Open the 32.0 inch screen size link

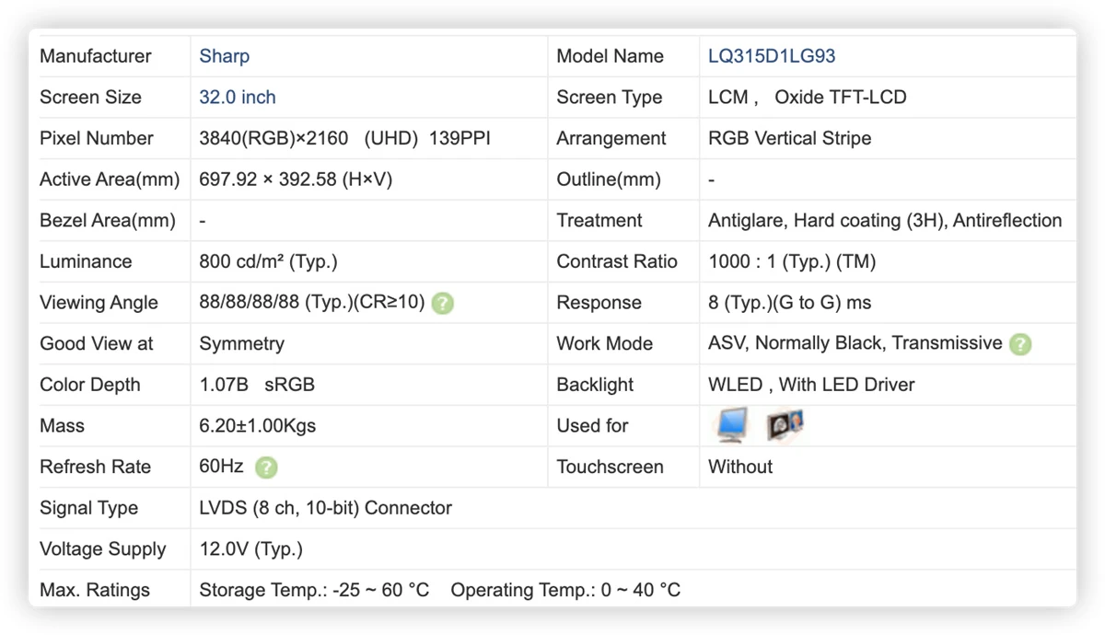(x=238, y=98)
